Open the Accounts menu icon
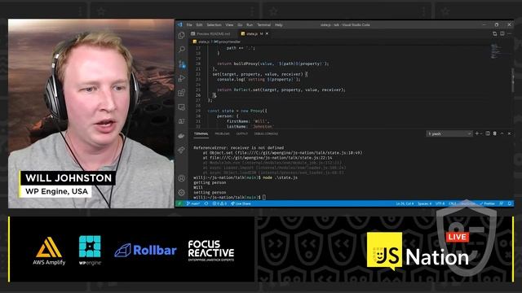The image size is (522, 293). click(181, 178)
